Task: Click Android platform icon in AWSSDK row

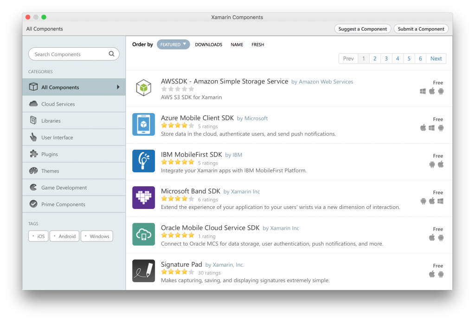Action: (x=441, y=91)
